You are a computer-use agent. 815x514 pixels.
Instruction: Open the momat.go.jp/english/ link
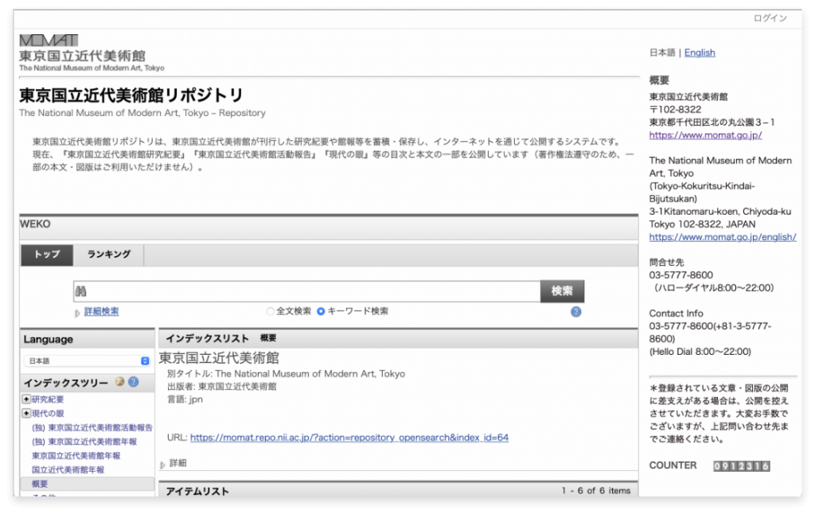tap(723, 237)
